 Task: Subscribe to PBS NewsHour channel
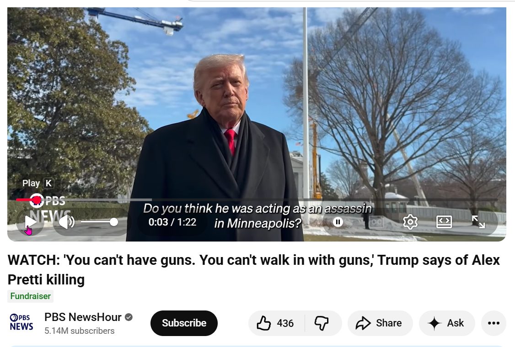(184, 323)
